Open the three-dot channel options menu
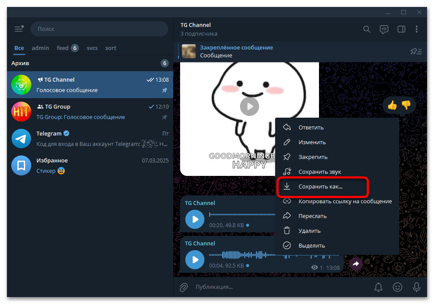This screenshot has width=434, height=304. pyautogui.click(x=417, y=29)
